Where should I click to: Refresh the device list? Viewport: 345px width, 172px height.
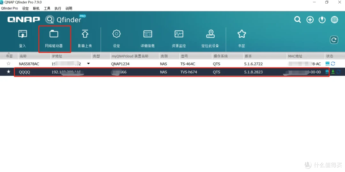coord(334,40)
